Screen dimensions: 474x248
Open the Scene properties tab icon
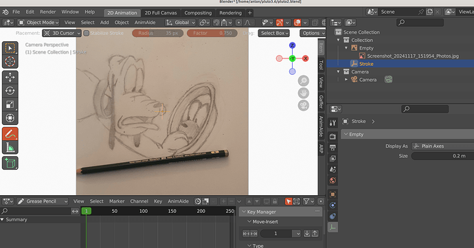[x=332, y=170]
